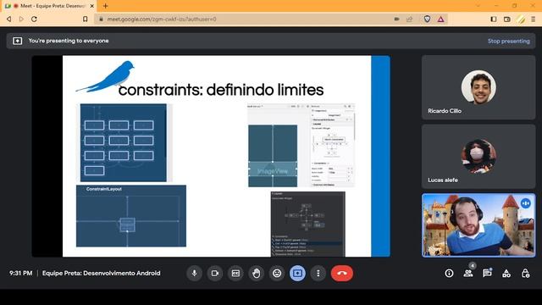Click the browser forward button
Viewport: 542px width, 305px height.
tap(21, 19)
